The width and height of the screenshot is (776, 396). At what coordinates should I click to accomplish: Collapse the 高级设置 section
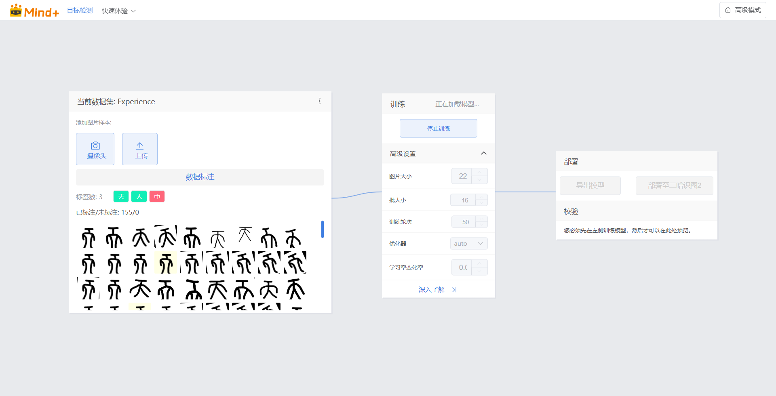pos(483,154)
